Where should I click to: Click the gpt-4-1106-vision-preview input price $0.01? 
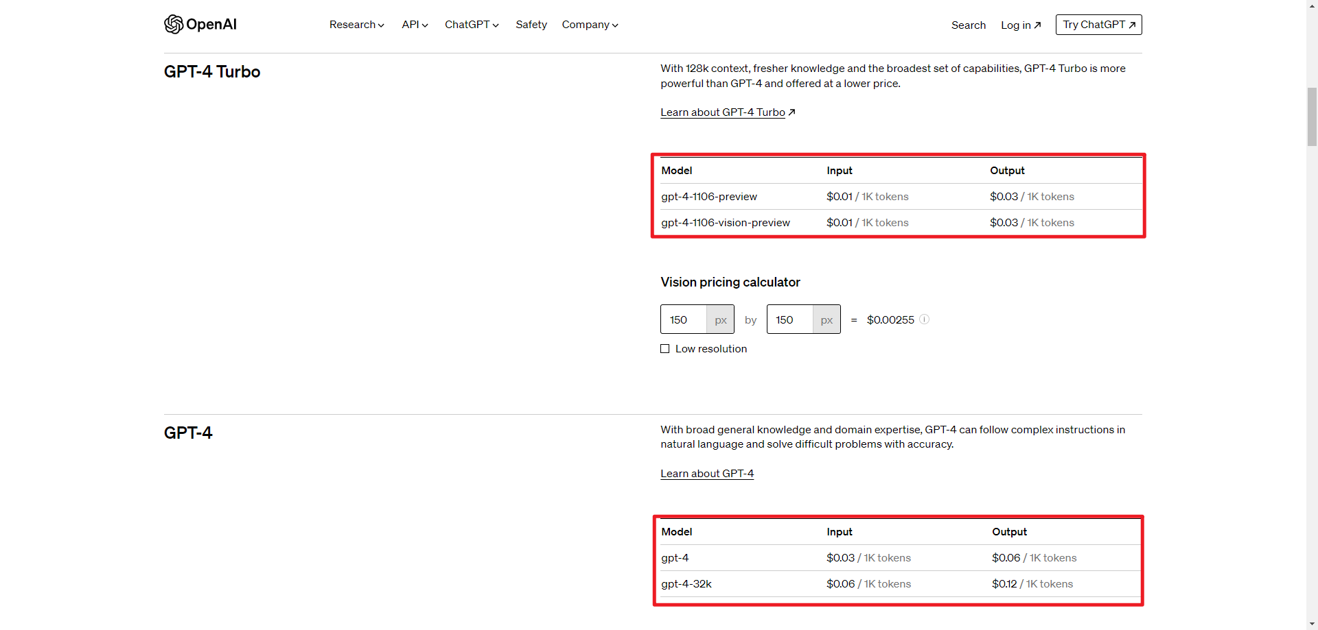[x=839, y=223]
